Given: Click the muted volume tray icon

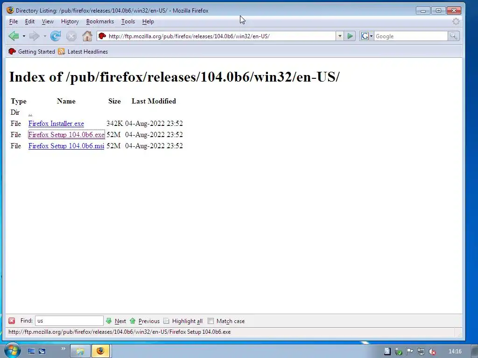Looking at the screenshot, I should point(432,351).
